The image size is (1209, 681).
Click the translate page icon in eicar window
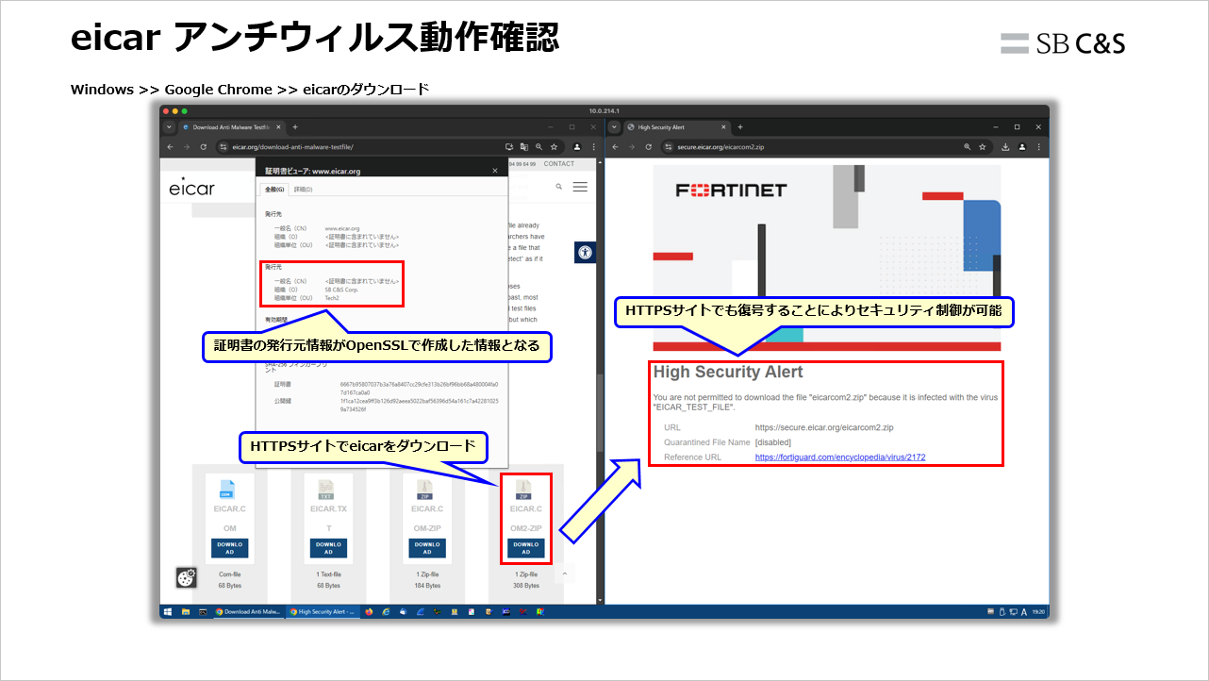523,147
